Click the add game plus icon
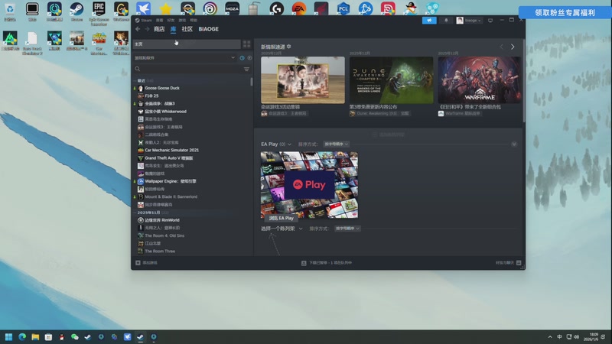Viewport: 612px width, 344px height. [138, 263]
